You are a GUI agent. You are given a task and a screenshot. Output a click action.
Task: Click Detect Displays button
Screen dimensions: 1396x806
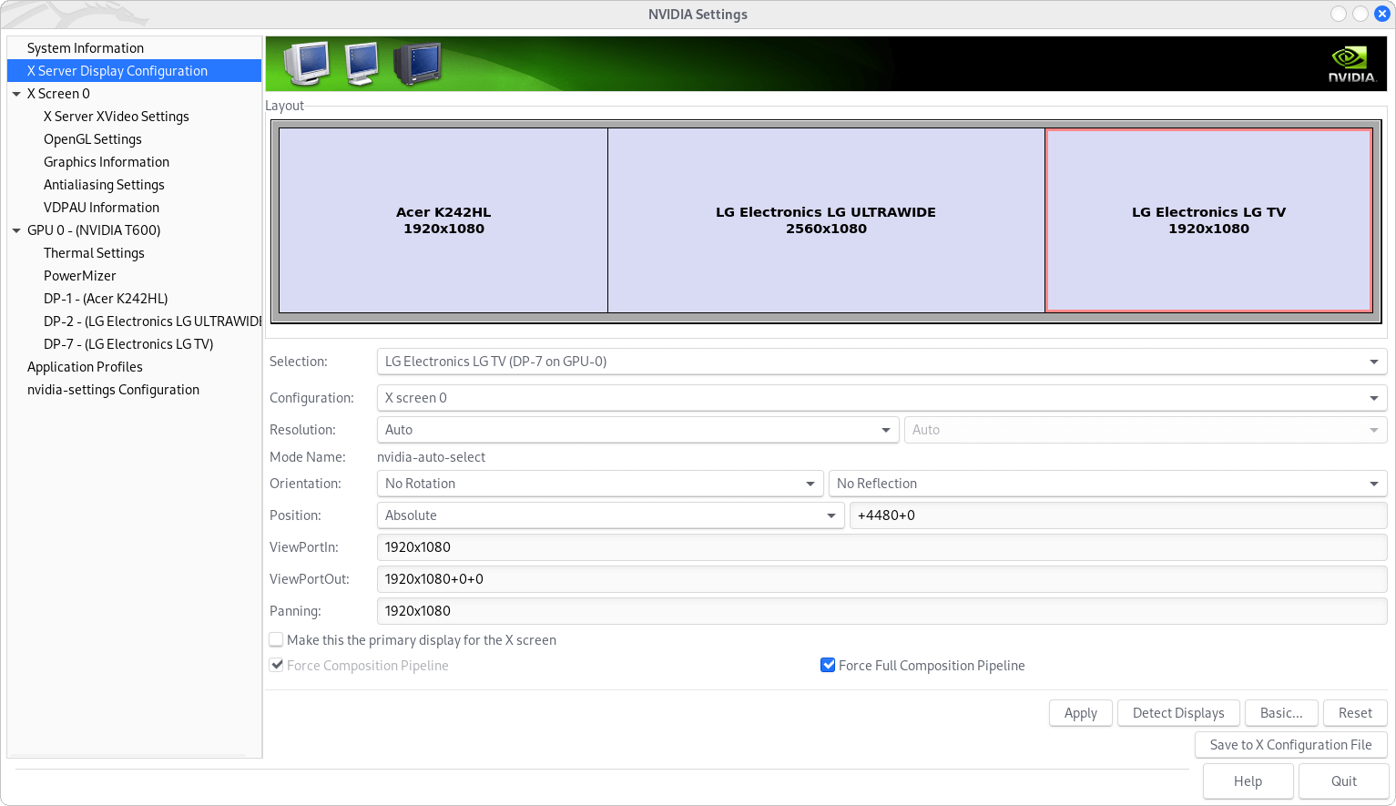point(1178,713)
